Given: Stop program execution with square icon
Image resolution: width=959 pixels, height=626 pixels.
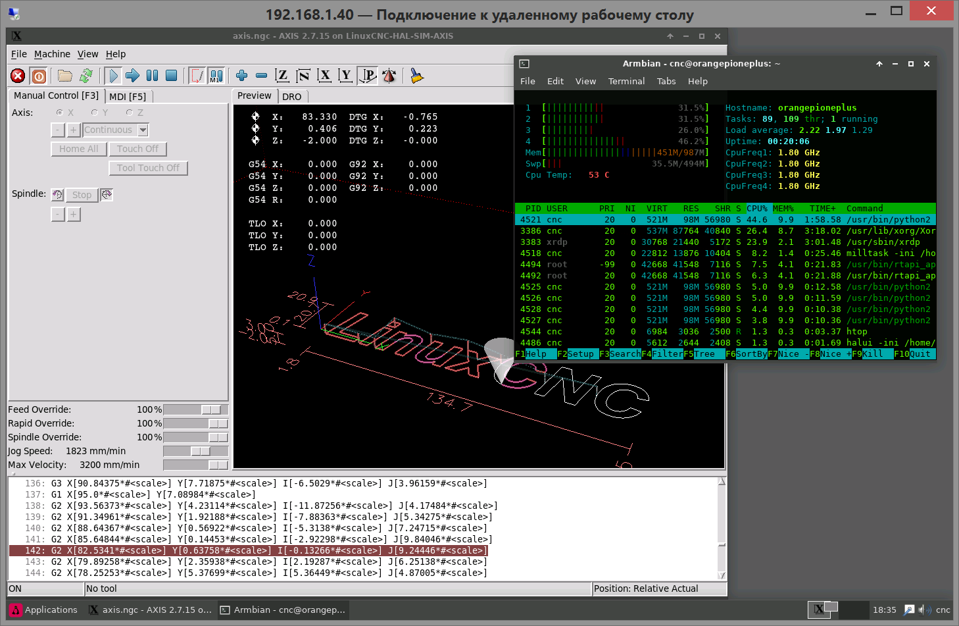Looking at the screenshot, I should coord(171,76).
